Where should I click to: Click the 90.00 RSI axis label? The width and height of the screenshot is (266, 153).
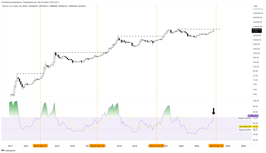click(x=256, y=106)
